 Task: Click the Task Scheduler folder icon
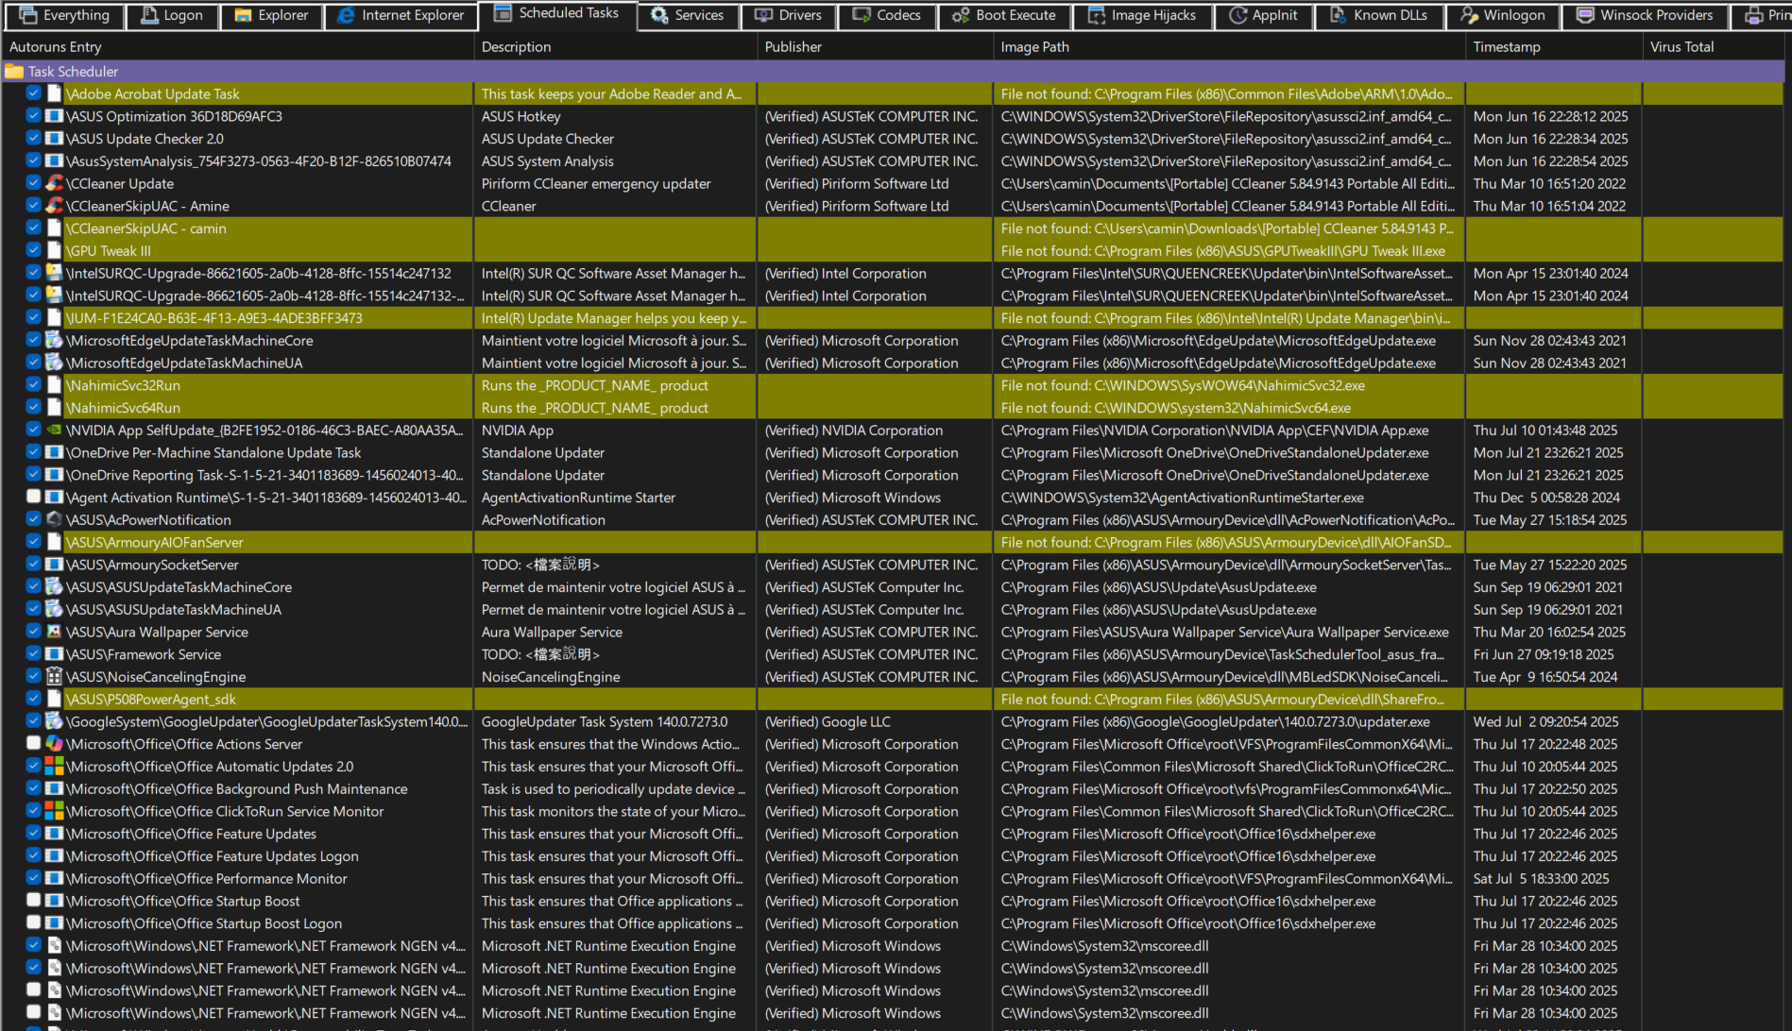click(14, 71)
